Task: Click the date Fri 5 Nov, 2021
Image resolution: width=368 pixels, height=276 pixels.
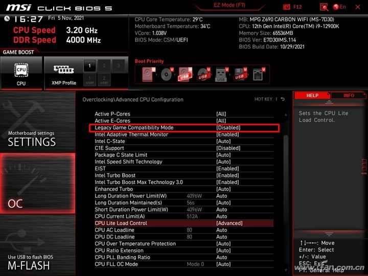Action: (x=66, y=18)
